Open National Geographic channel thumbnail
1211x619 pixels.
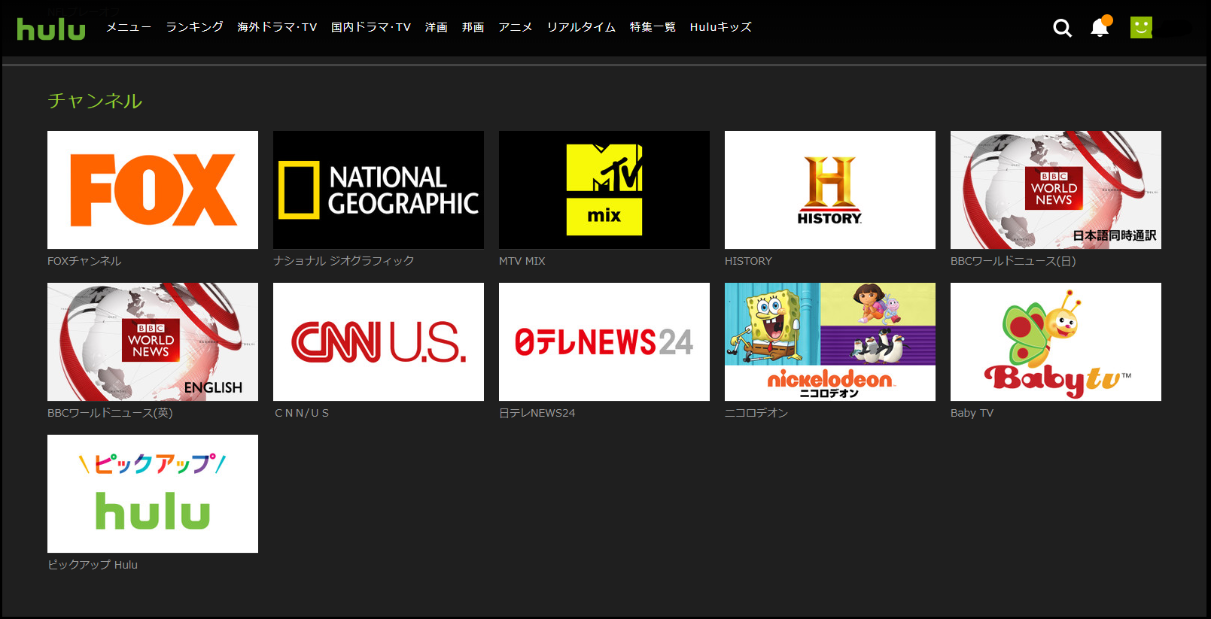tap(379, 190)
